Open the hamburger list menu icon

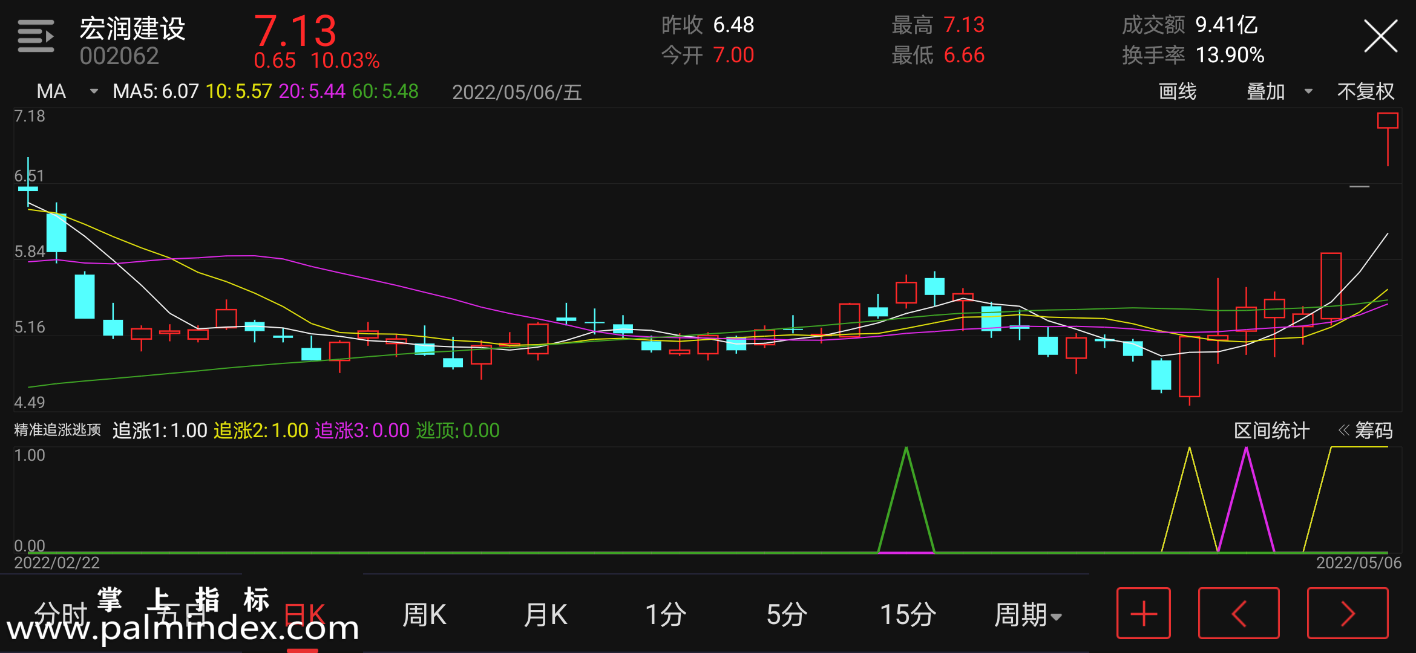[x=36, y=36]
